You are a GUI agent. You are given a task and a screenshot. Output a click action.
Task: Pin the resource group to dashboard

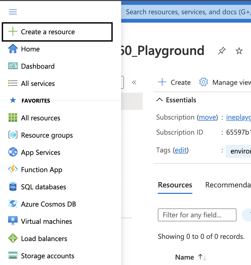point(222,51)
